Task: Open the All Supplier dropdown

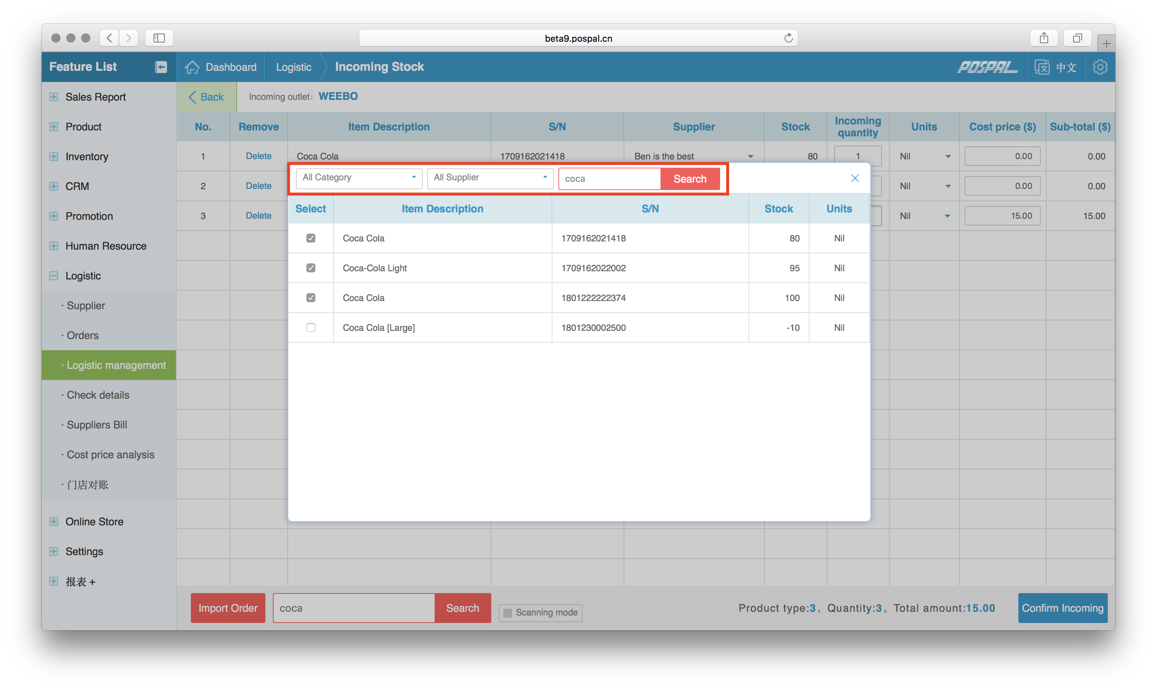Action: [490, 178]
